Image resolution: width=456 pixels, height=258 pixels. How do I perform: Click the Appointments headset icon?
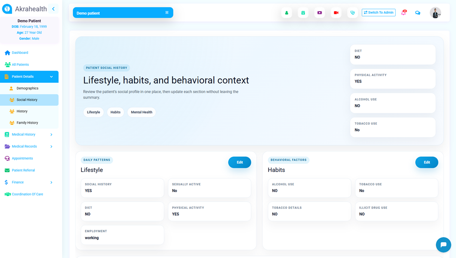coord(7,159)
